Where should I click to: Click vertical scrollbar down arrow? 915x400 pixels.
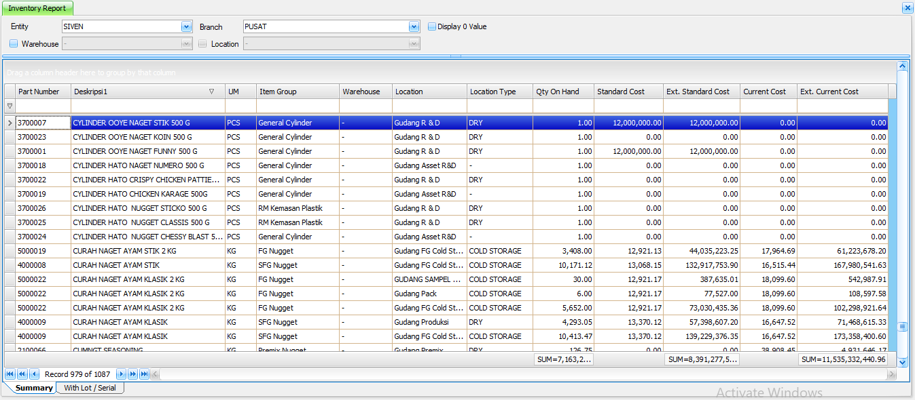point(902,363)
